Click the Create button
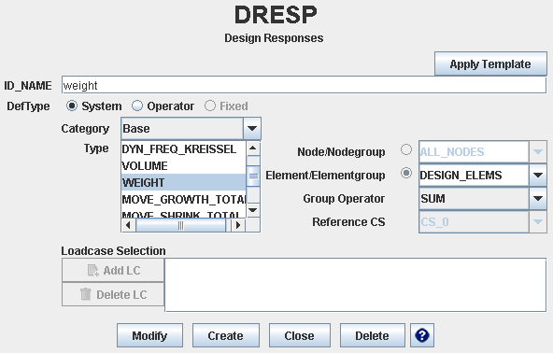Viewport: 553px width, 353px height. [226, 335]
